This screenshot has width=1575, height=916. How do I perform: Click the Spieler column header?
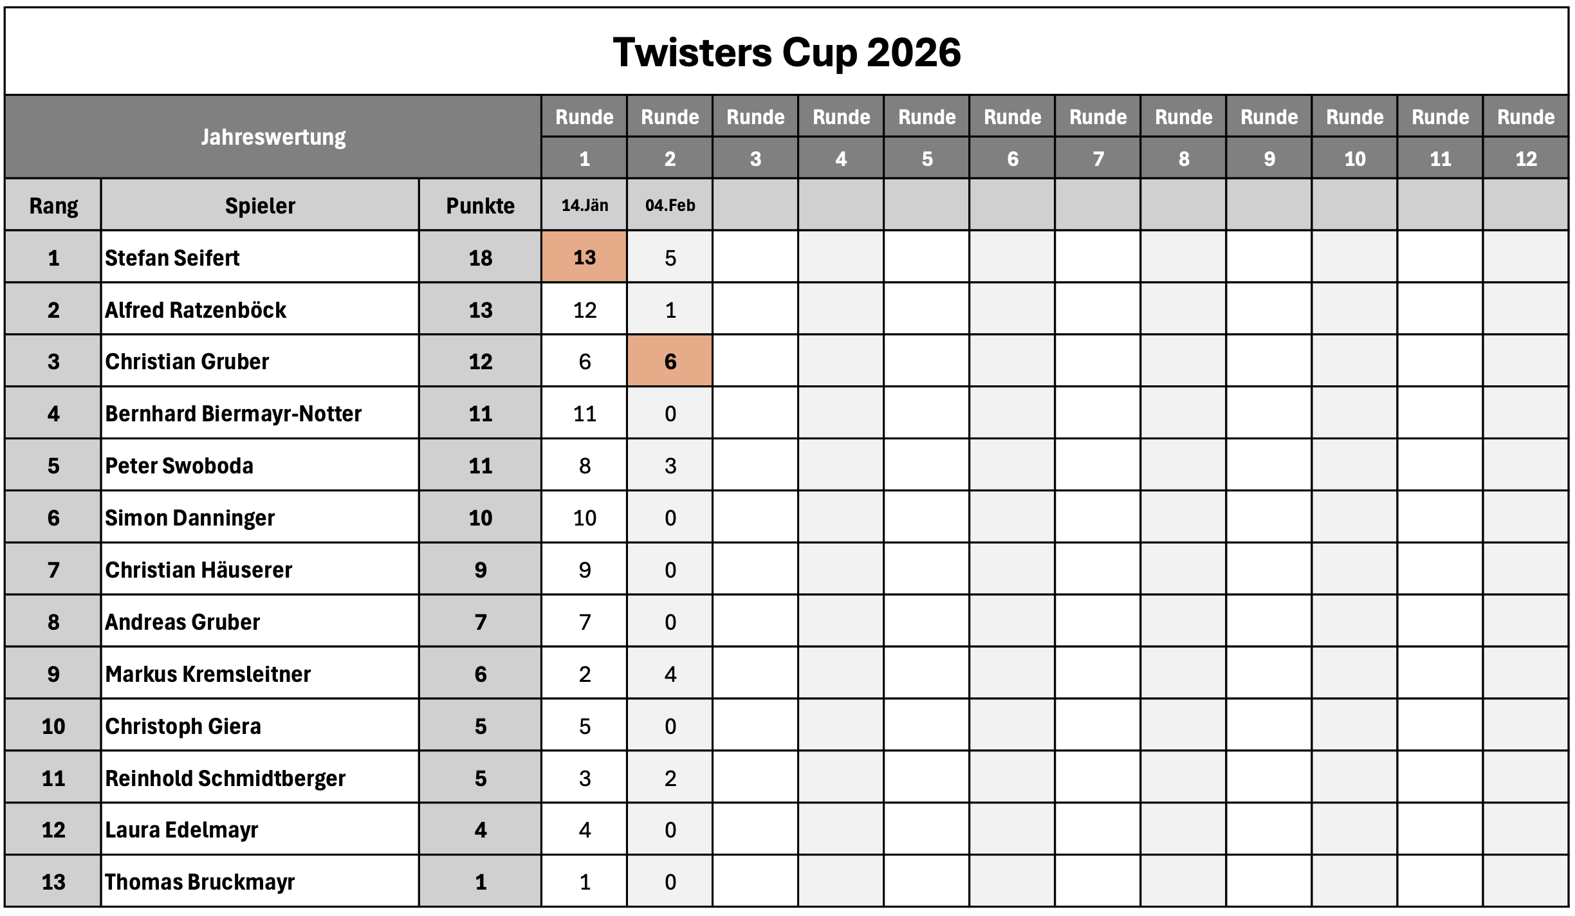[x=260, y=206]
